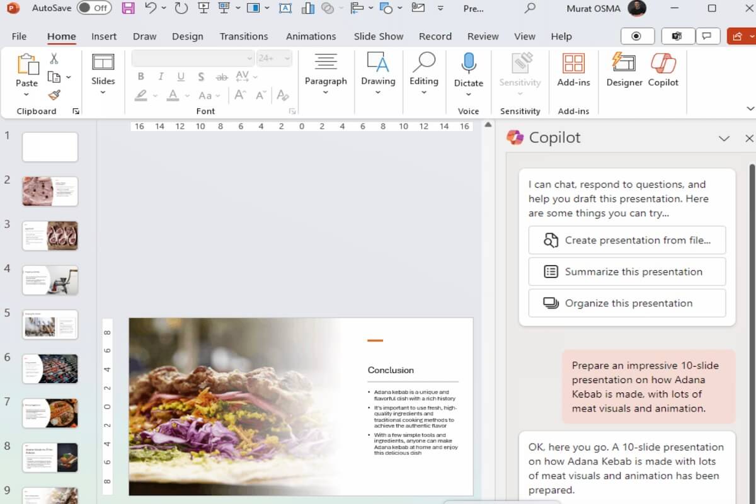This screenshot has width=756, height=504.
Task: Click Create presentation from file button
Action: (627, 240)
